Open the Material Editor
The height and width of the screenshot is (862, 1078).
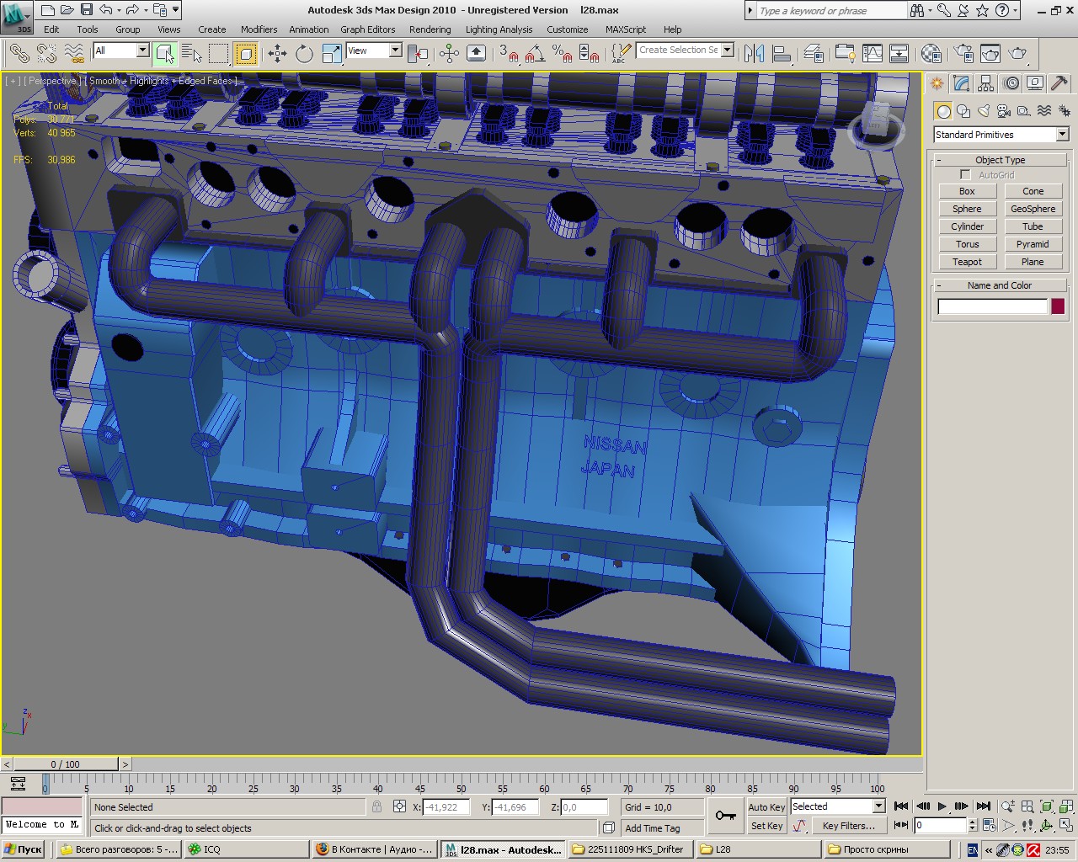(931, 54)
